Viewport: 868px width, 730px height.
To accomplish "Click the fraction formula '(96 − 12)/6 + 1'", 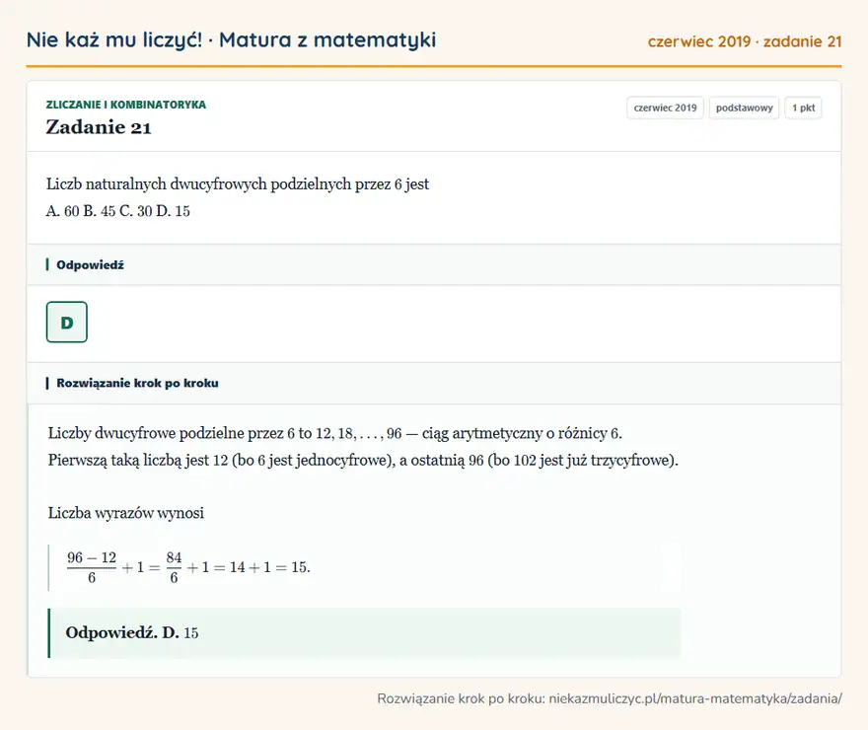I will (x=188, y=567).
